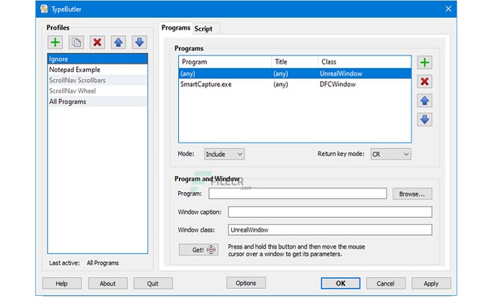
Task: Open the Options dialog
Action: (x=246, y=282)
